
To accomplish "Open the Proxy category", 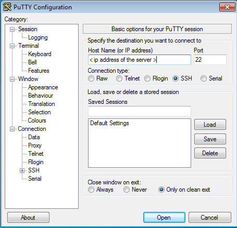I will pos(35,145).
